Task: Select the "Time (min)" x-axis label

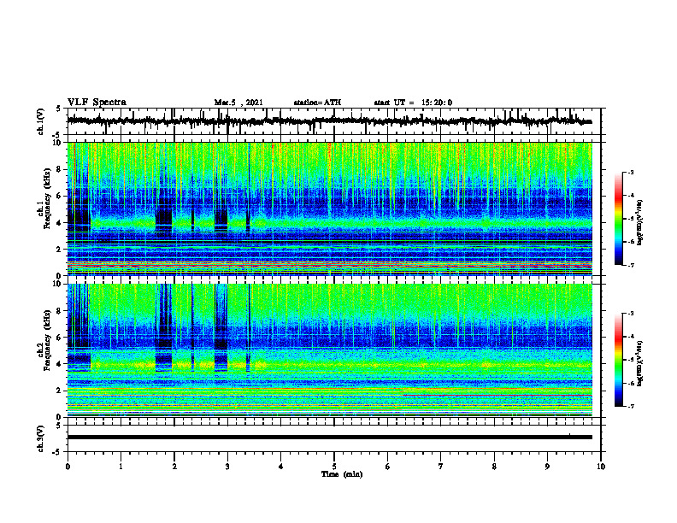Action: pyautogui.click(x=342, y=474)
